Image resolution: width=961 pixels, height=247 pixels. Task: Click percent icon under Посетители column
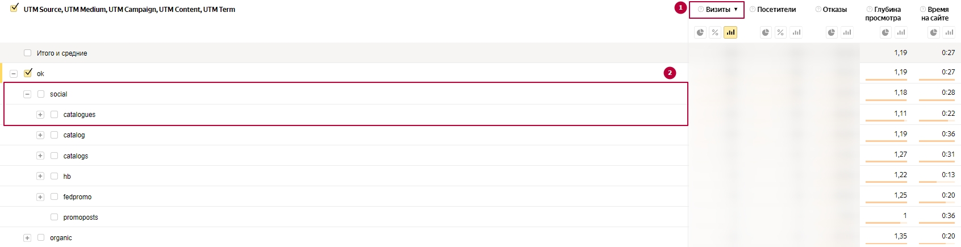tap(780, 32)
